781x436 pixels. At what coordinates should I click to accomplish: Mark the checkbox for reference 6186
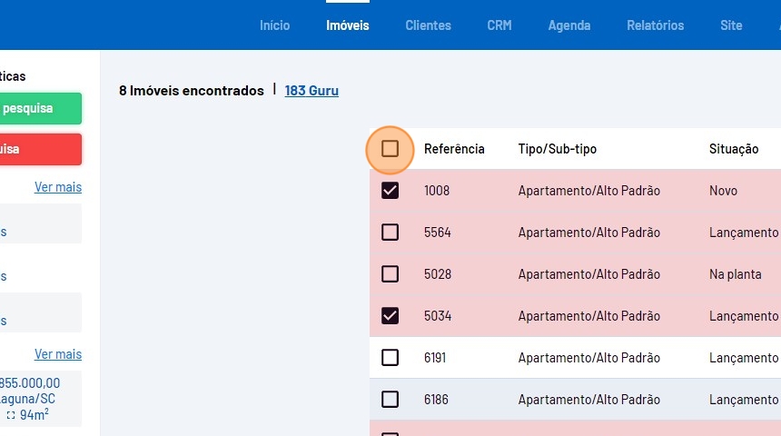click(x=390, y=400)
